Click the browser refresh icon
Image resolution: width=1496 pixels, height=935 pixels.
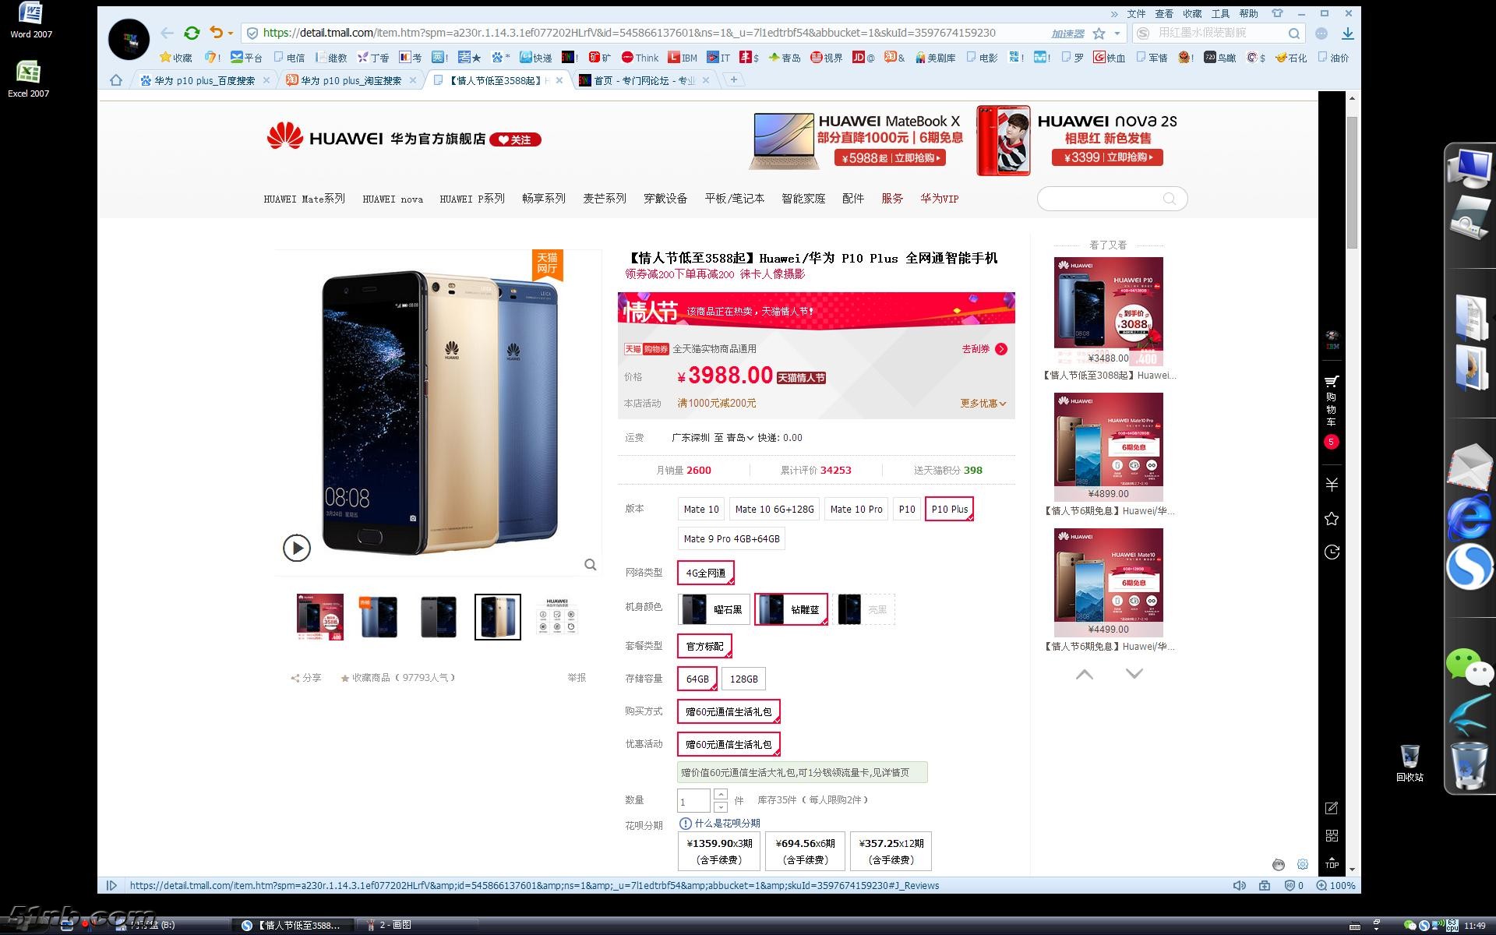(192, 33)
